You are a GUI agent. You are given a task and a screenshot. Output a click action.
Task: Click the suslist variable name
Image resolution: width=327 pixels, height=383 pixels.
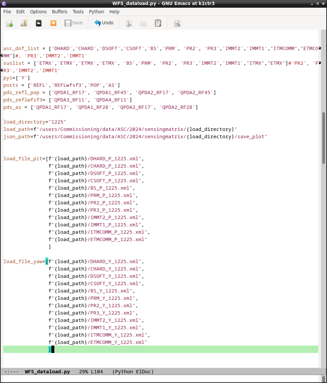click(x=14, y=63)
